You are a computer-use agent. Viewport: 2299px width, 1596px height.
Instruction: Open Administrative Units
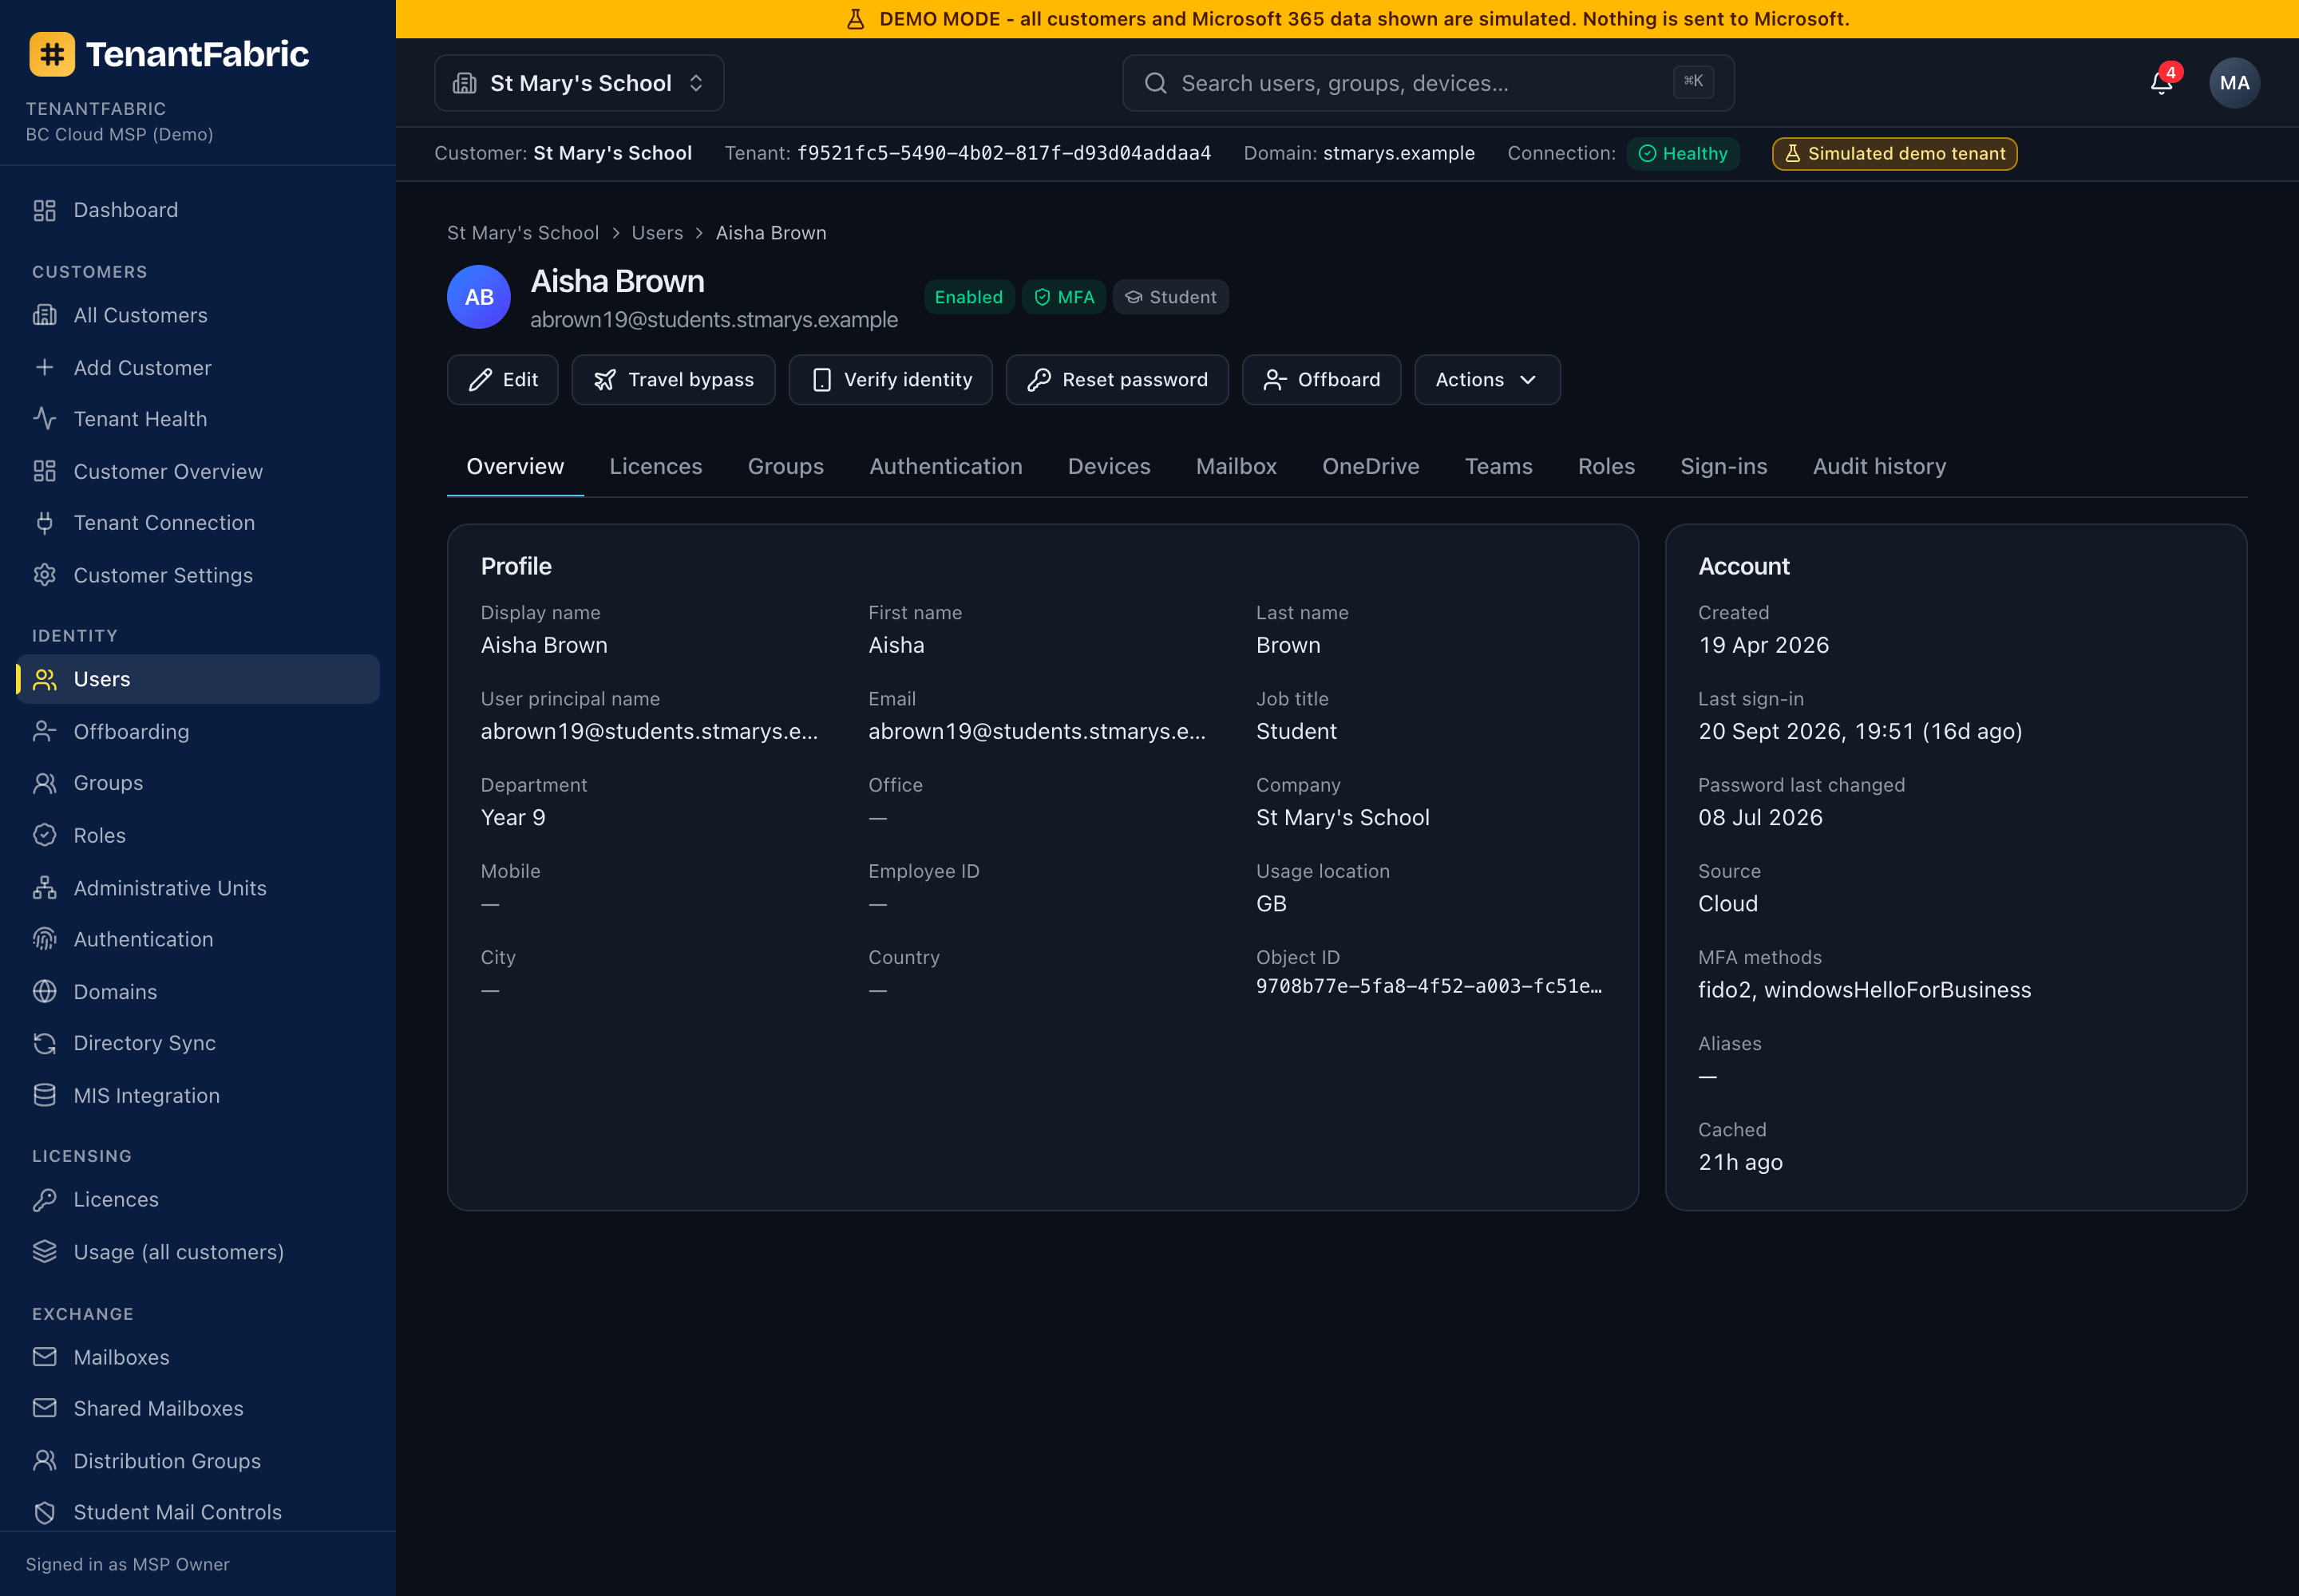point(198,887)
